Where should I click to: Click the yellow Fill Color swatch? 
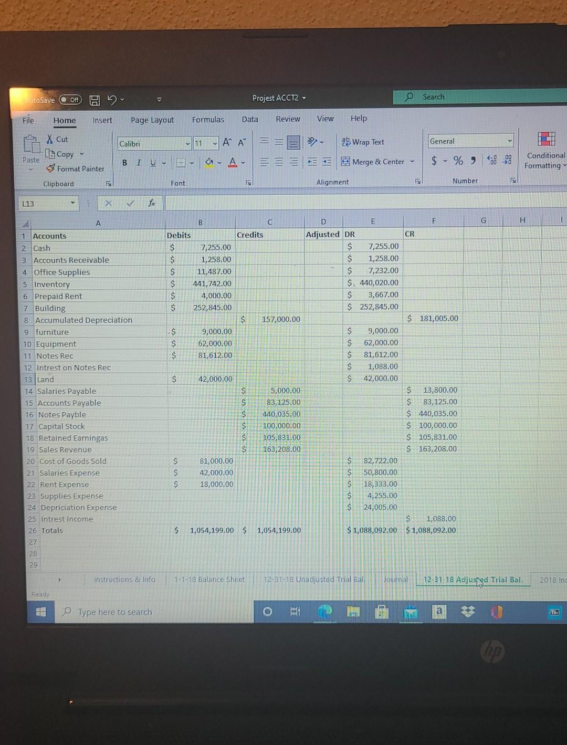[x=208, y=166]
